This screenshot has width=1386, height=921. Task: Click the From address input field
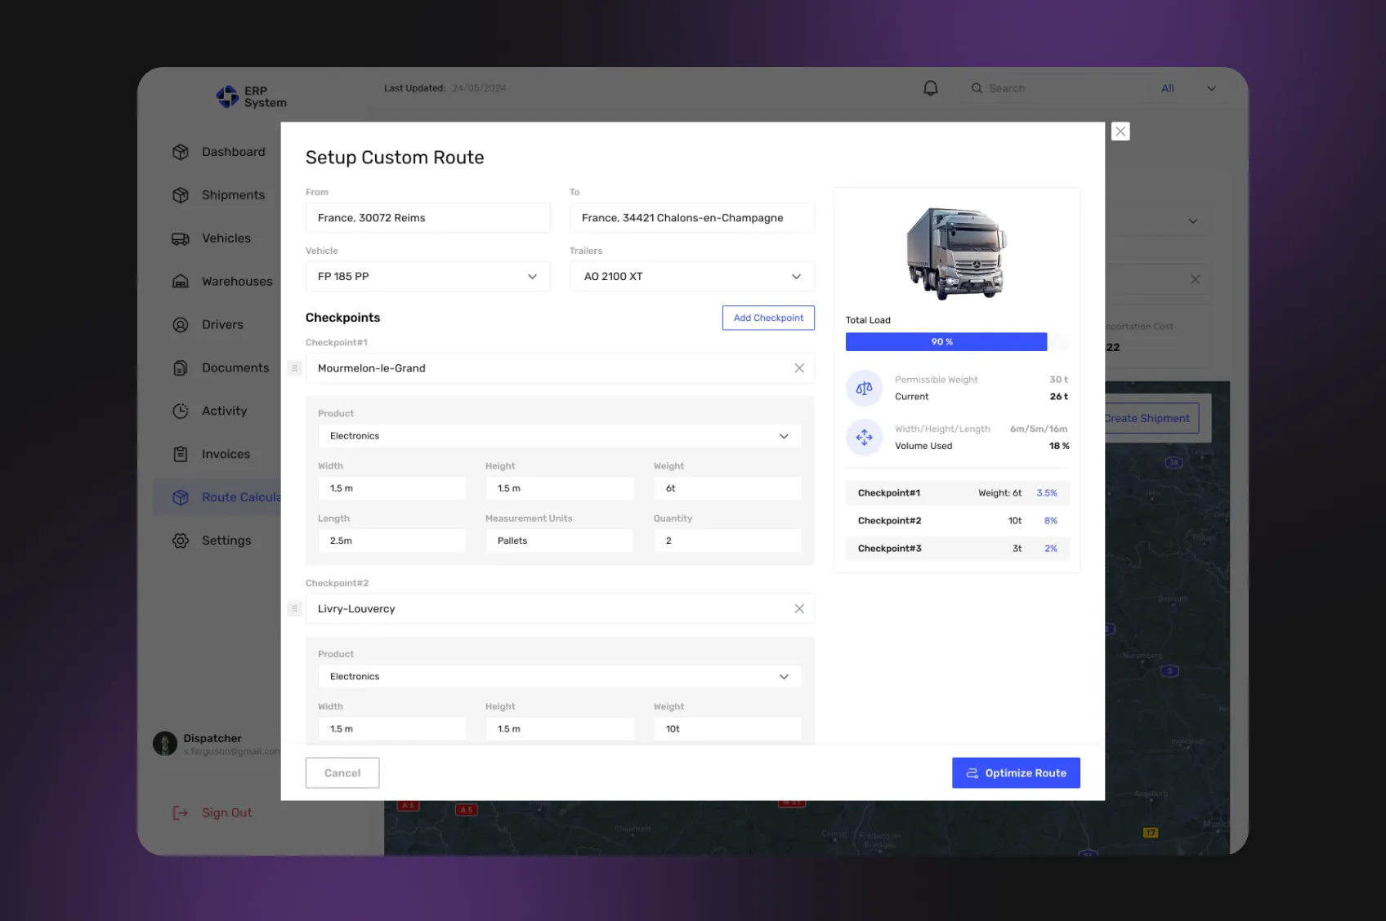pos(427,218)
